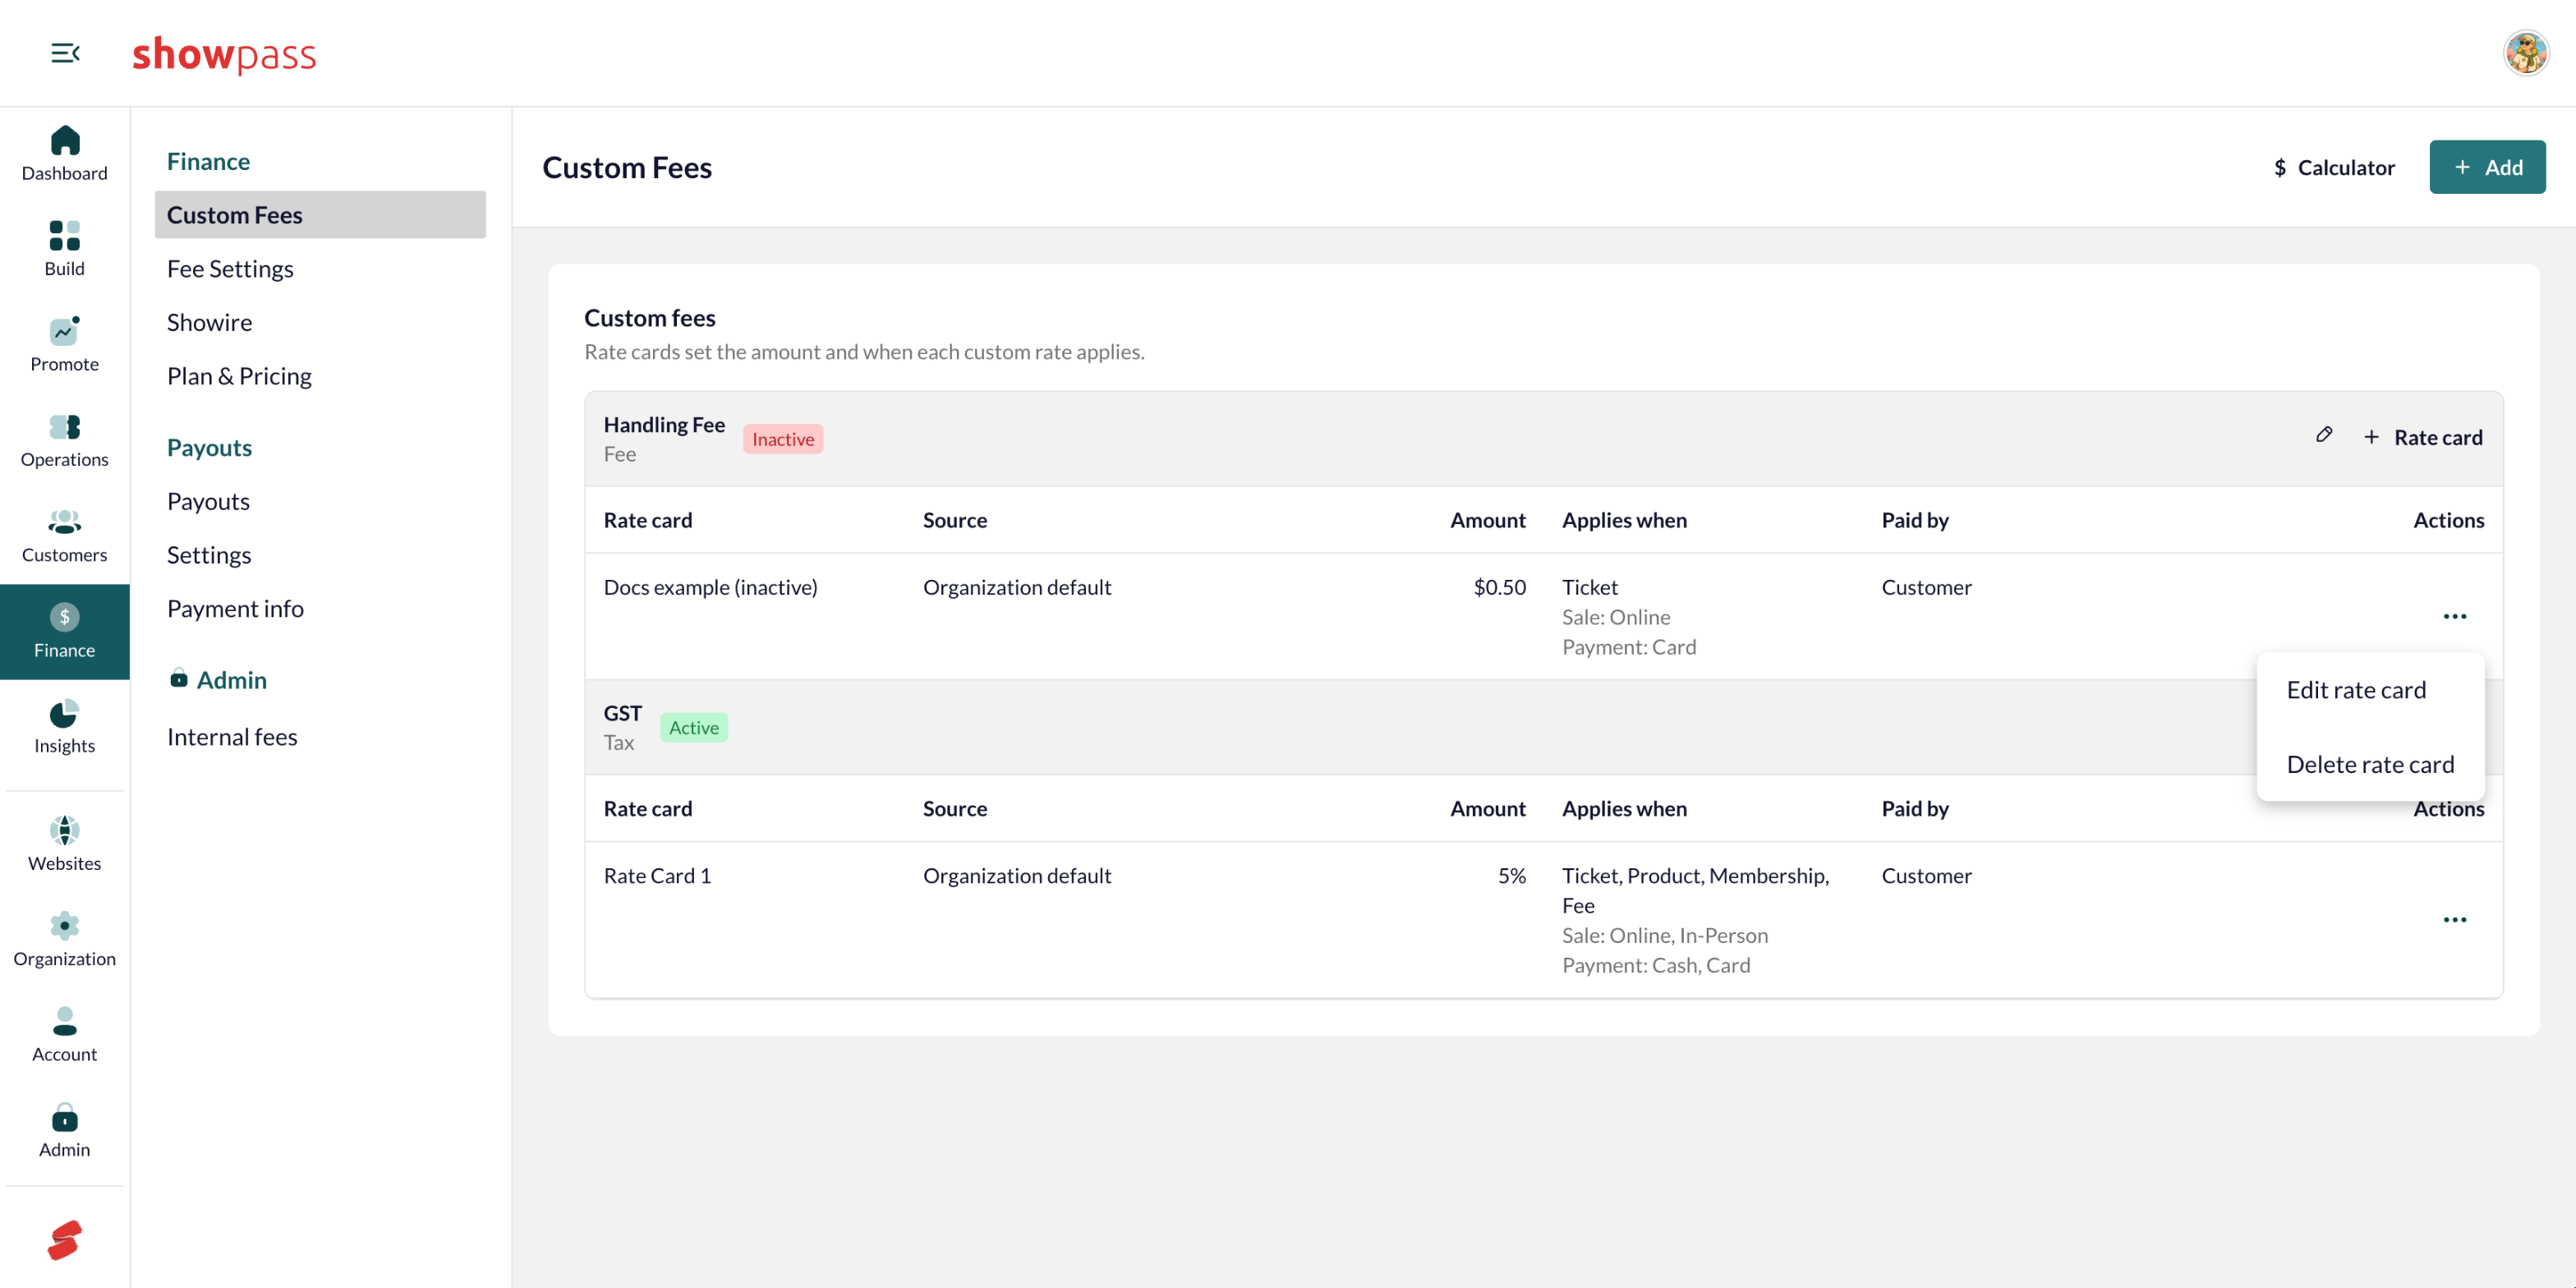The height and width of the screenshot is (1288, 2576).
Task: Click the $0.50 amount value
Action: click(1499, 587)
